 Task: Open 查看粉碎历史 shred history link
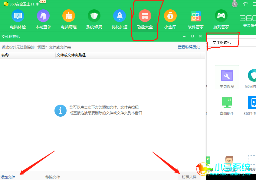pyautogui.click(x=189, y=47)
